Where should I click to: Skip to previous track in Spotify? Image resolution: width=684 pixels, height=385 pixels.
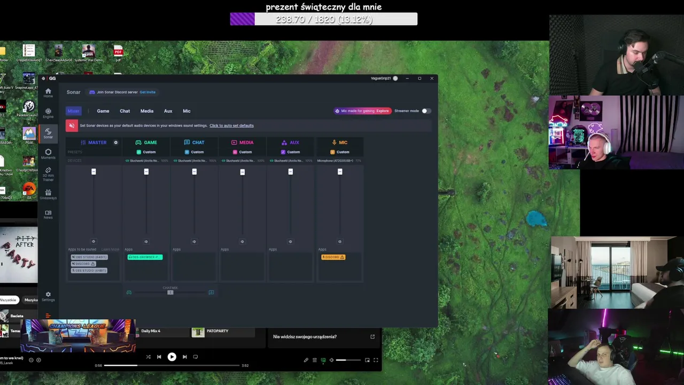[159, 357]
